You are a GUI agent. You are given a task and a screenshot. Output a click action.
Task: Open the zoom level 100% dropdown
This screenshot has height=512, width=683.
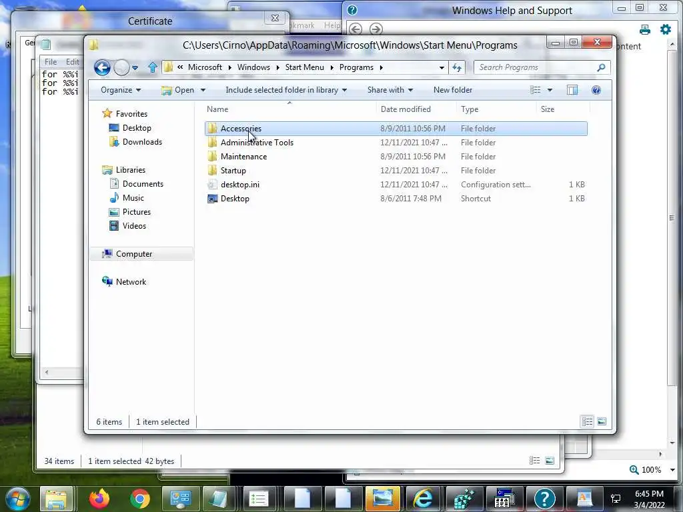672,470
